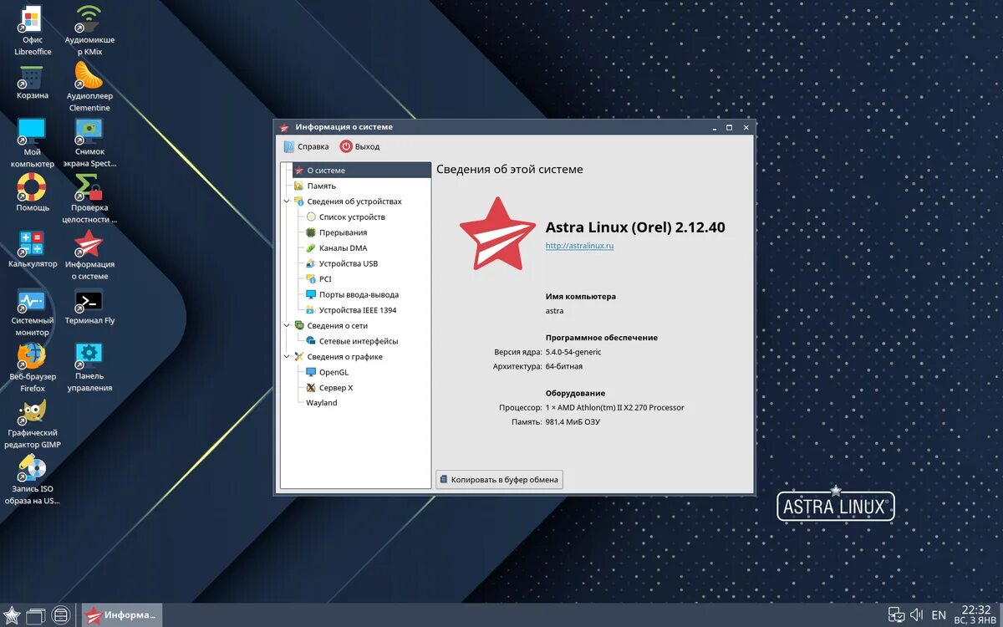This screenshot has height=627, width=1003.
Task: Select Устройства USB in the tree
Action: click(x=349, y=263)
